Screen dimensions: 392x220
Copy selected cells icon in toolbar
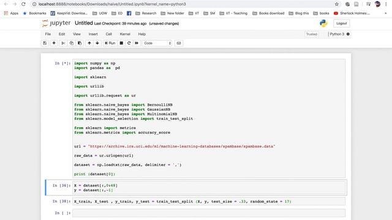(x=72, y=43)
